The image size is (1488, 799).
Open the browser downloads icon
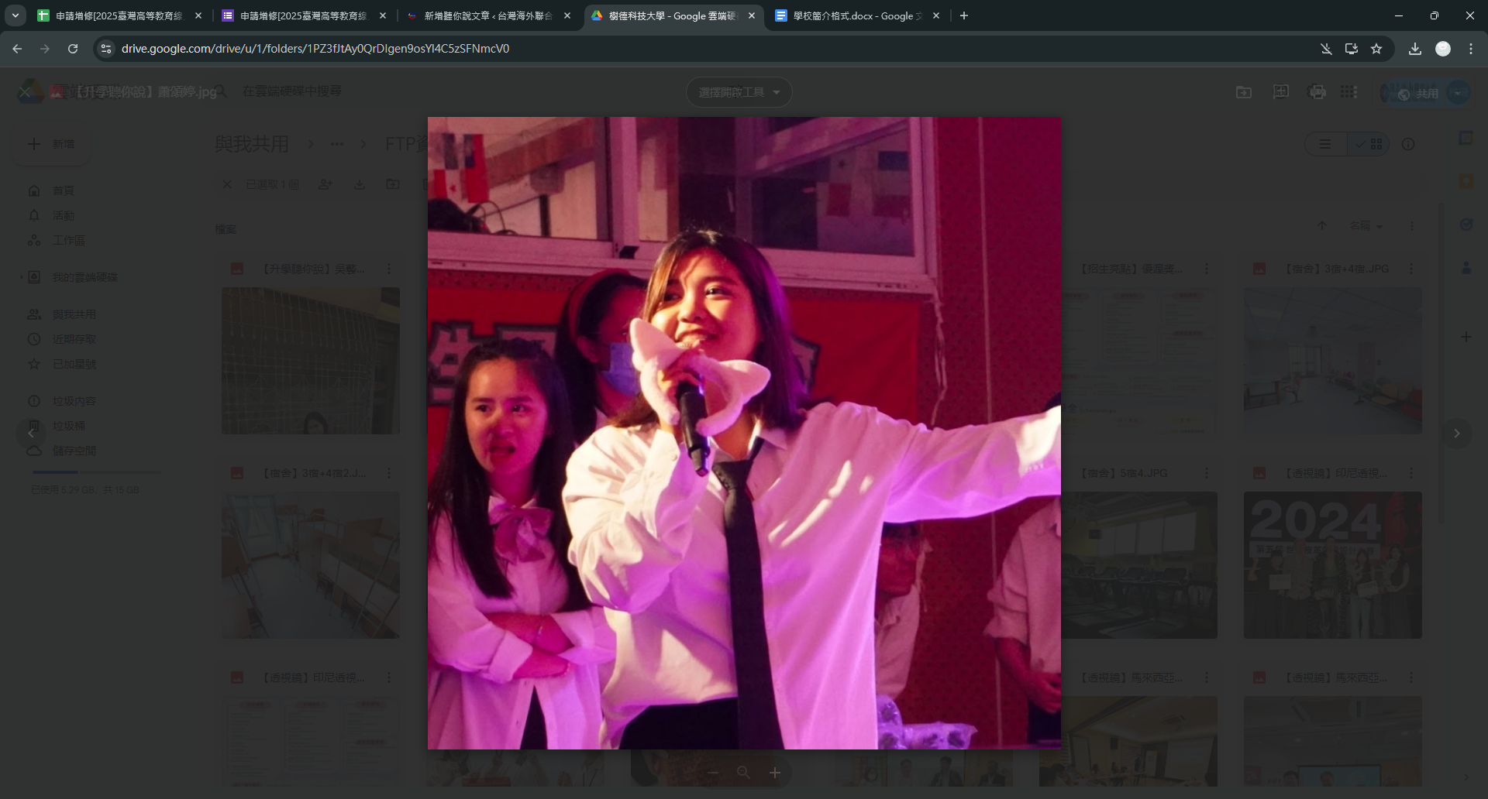point(1414,49)
